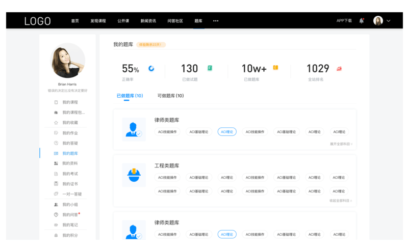Click the 我的课程 sidebar icon
The image size is (408, 252).
[56, 102]
